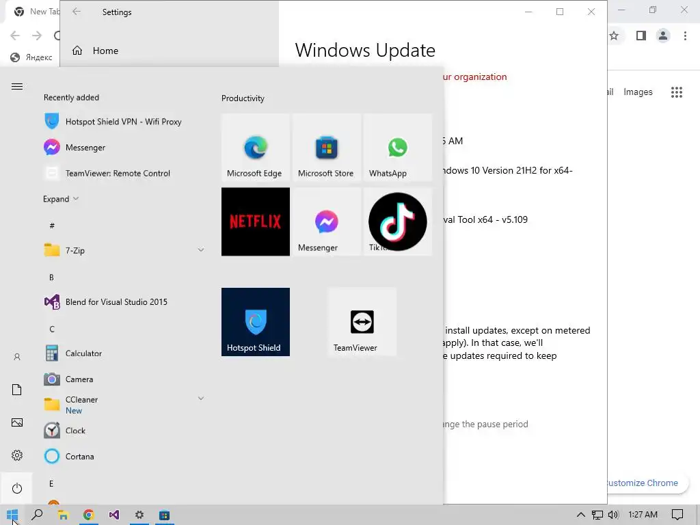The width and height of the screenshot is (700, 525).
Task: Click the Start menu hamburger icon
Action: coord(17,87)
